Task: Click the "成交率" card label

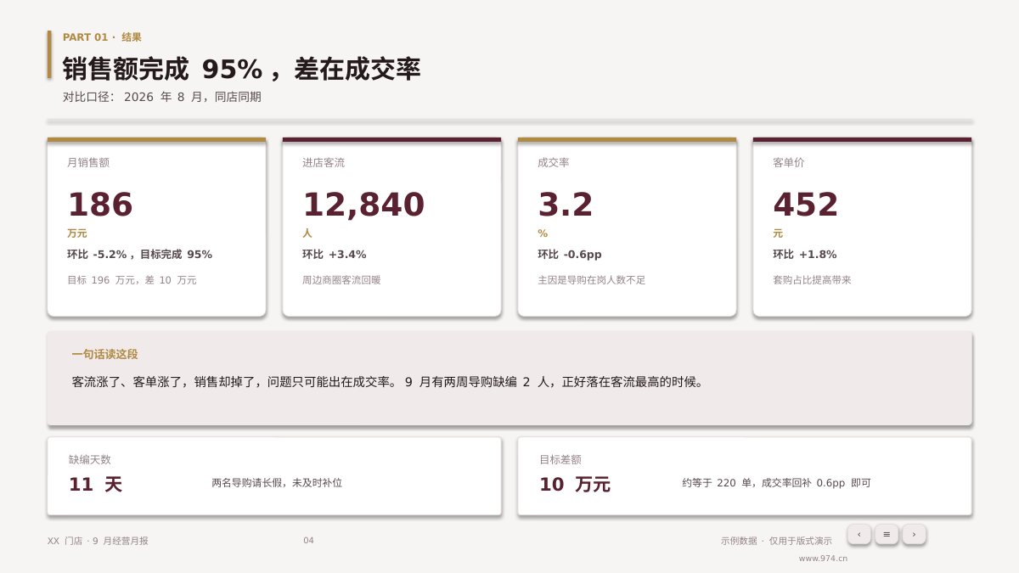Action: (x=554, y=162)
